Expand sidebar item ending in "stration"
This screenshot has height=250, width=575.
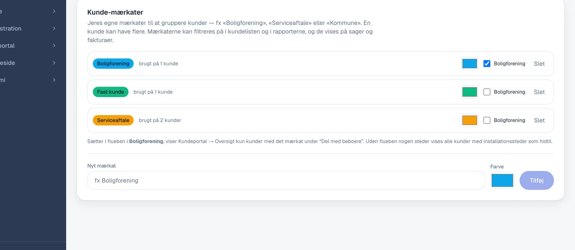pos(29,28)
